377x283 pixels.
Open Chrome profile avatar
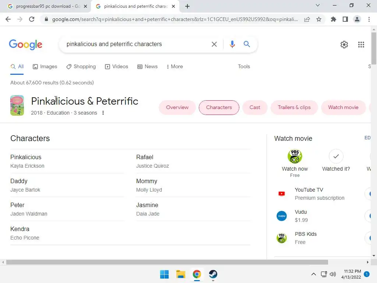[357, 19]
